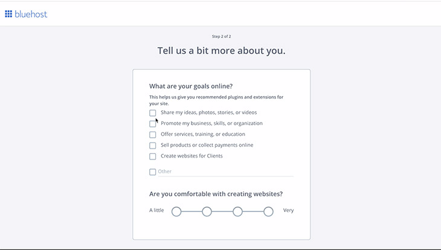Click the "Very" slider label
Screen dimensions: 441x250
pyautogui.click(x=288, y=211)
